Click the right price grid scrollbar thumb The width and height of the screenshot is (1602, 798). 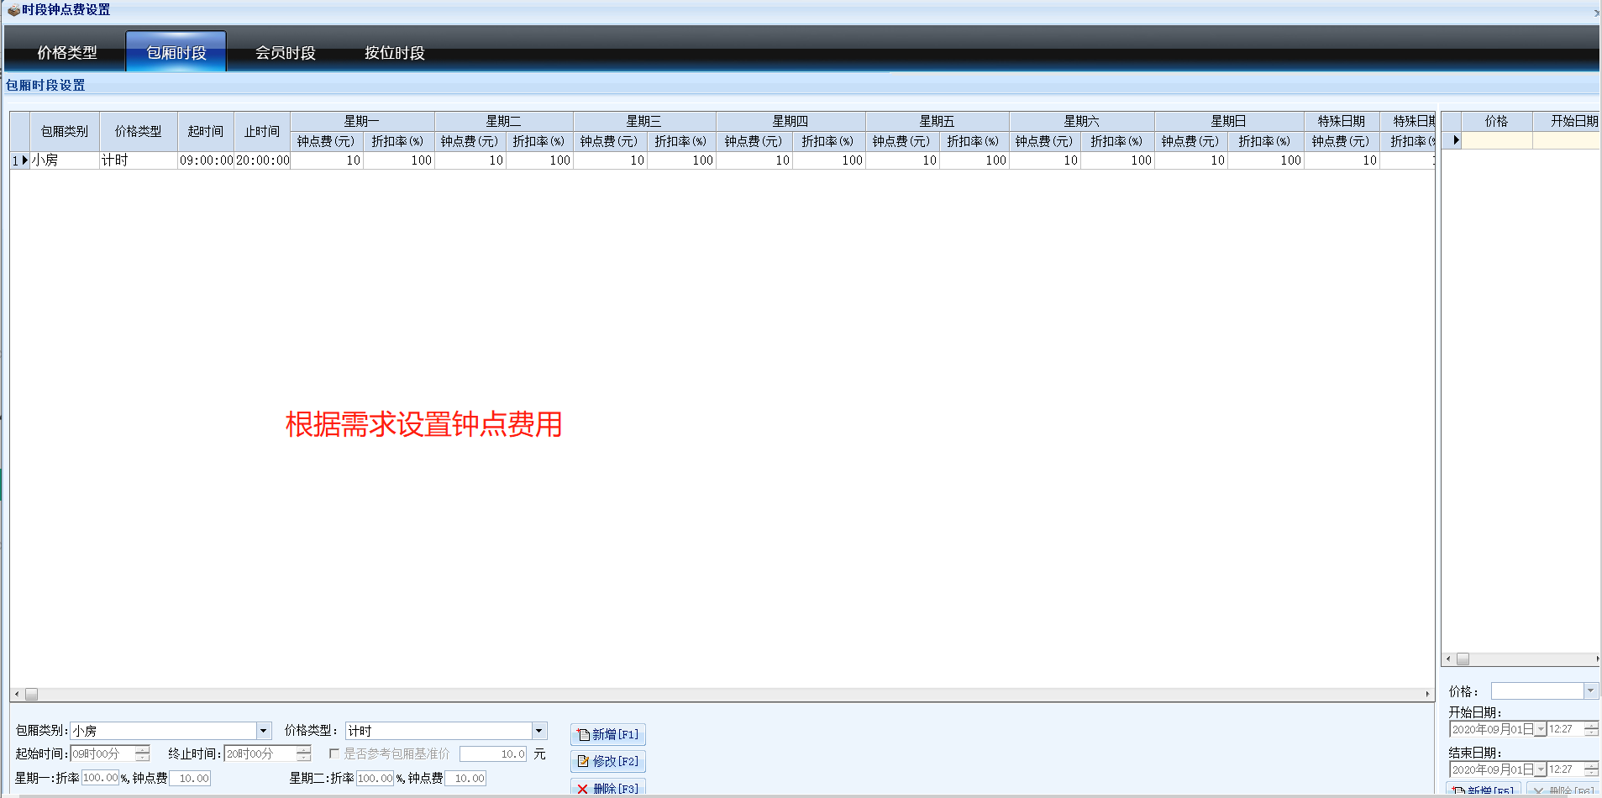1463,659
